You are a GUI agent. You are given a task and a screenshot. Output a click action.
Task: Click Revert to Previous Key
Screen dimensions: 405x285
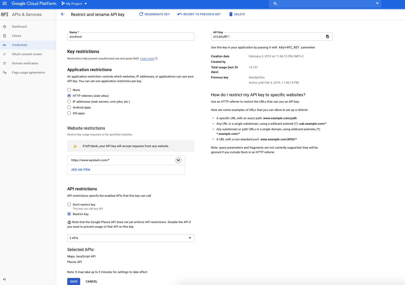point(199,14)
